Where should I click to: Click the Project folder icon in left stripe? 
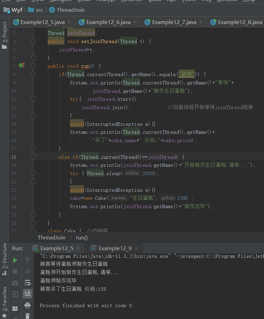(x=4, y=47)
